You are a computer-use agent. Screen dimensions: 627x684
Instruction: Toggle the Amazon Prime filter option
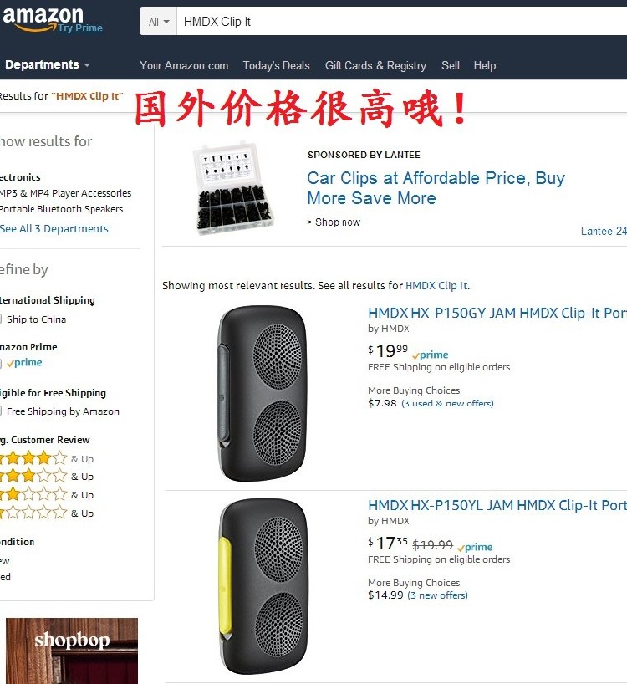23,363
